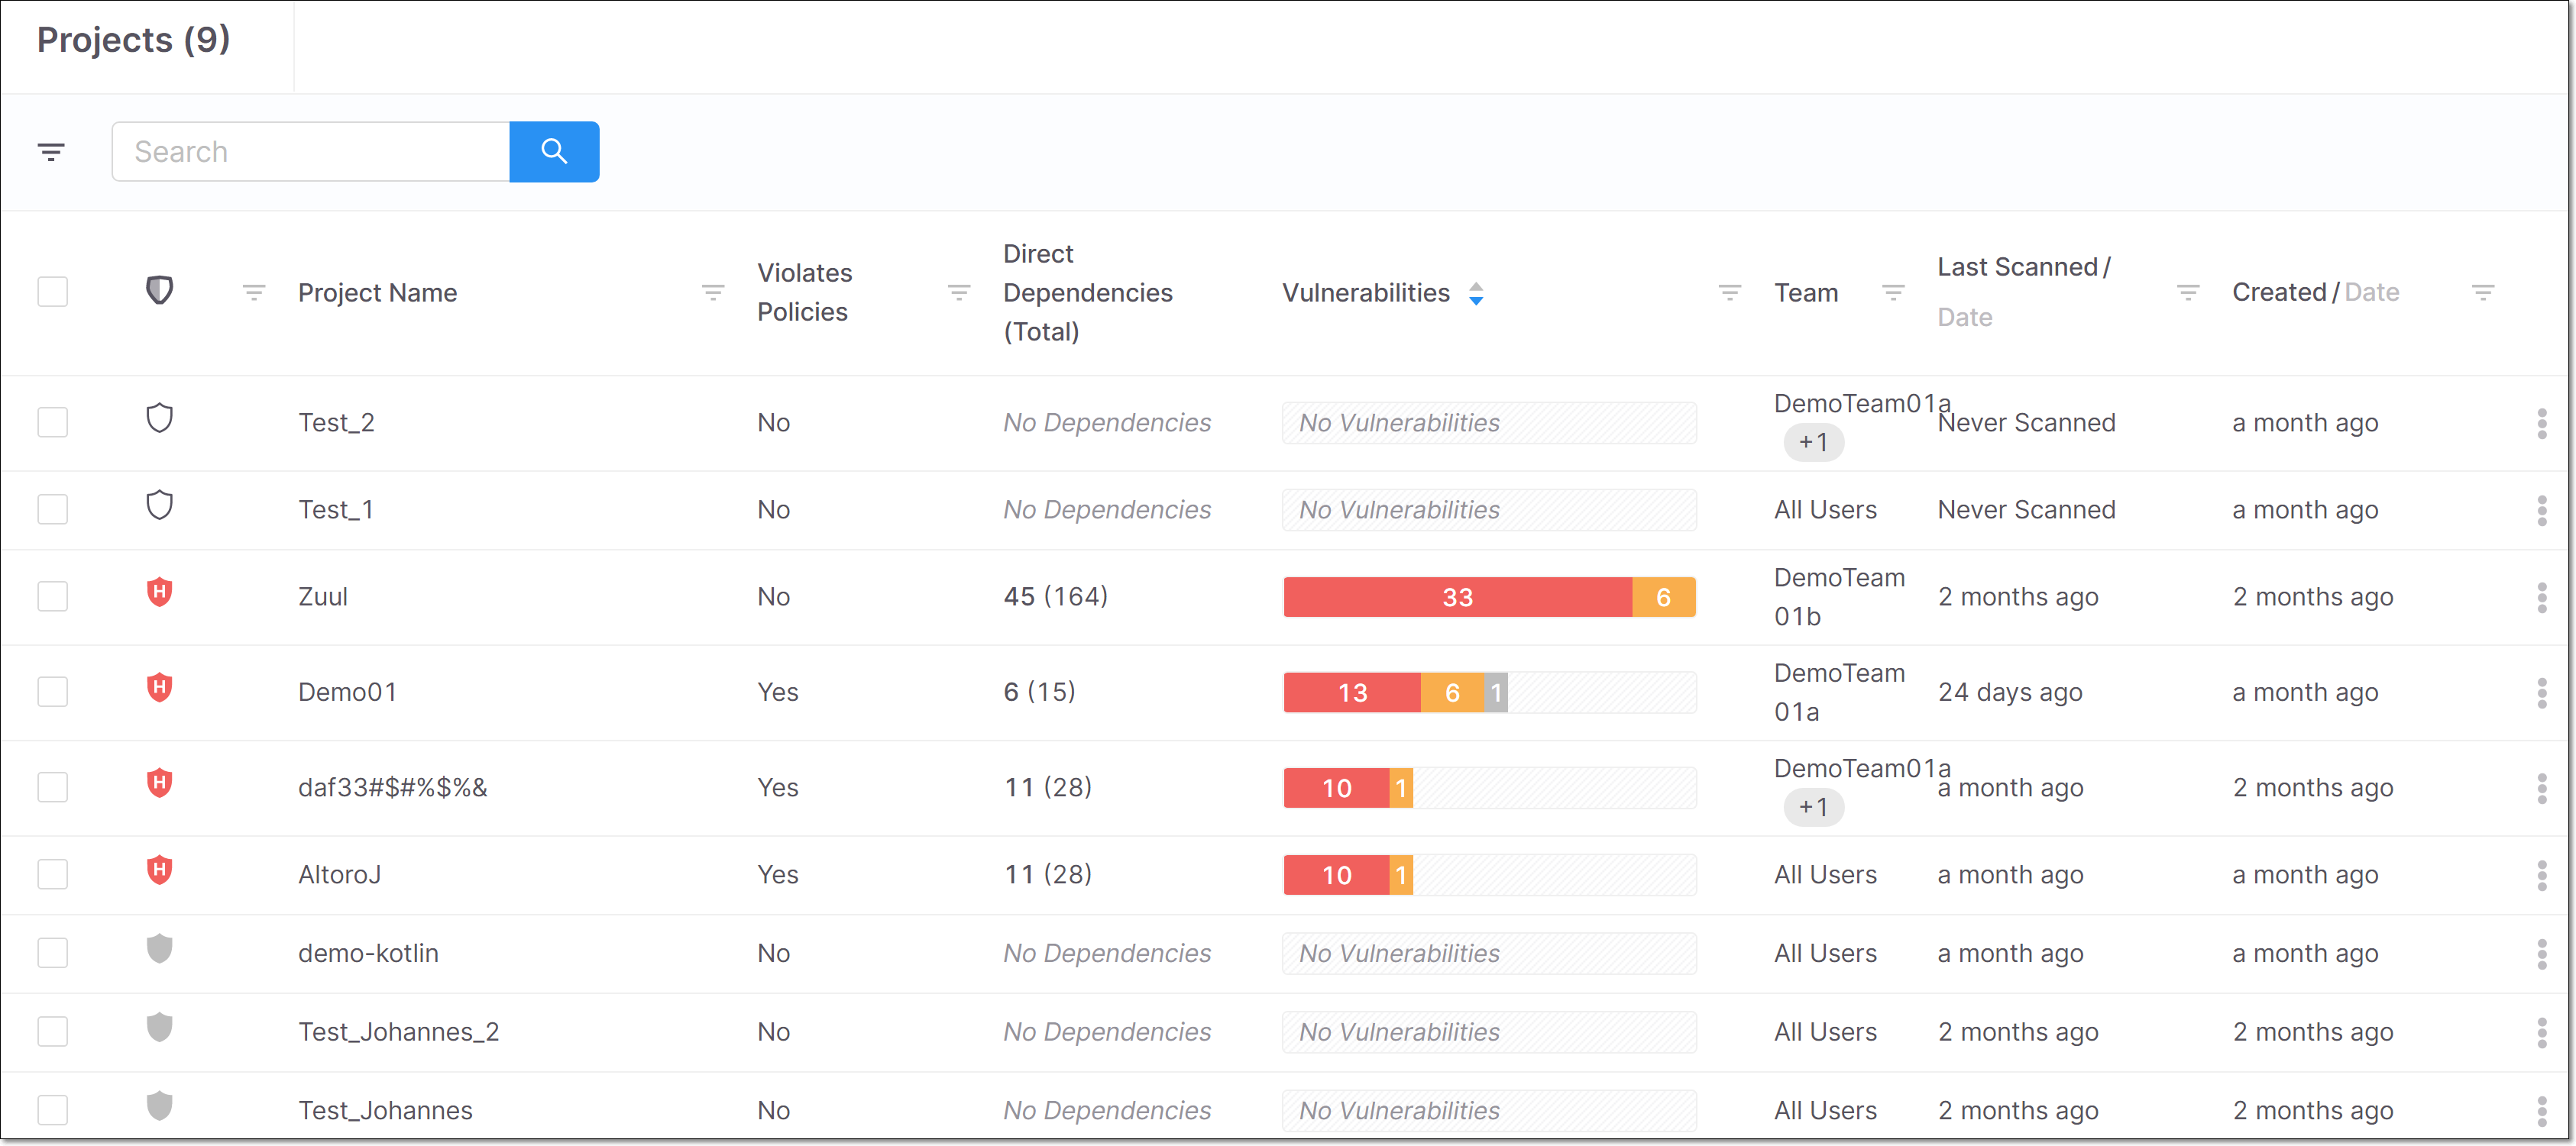Open the Vulnerabilities column filter
The height and width of the screenshot is (1146, 2576).
[x=1730, y=292]
